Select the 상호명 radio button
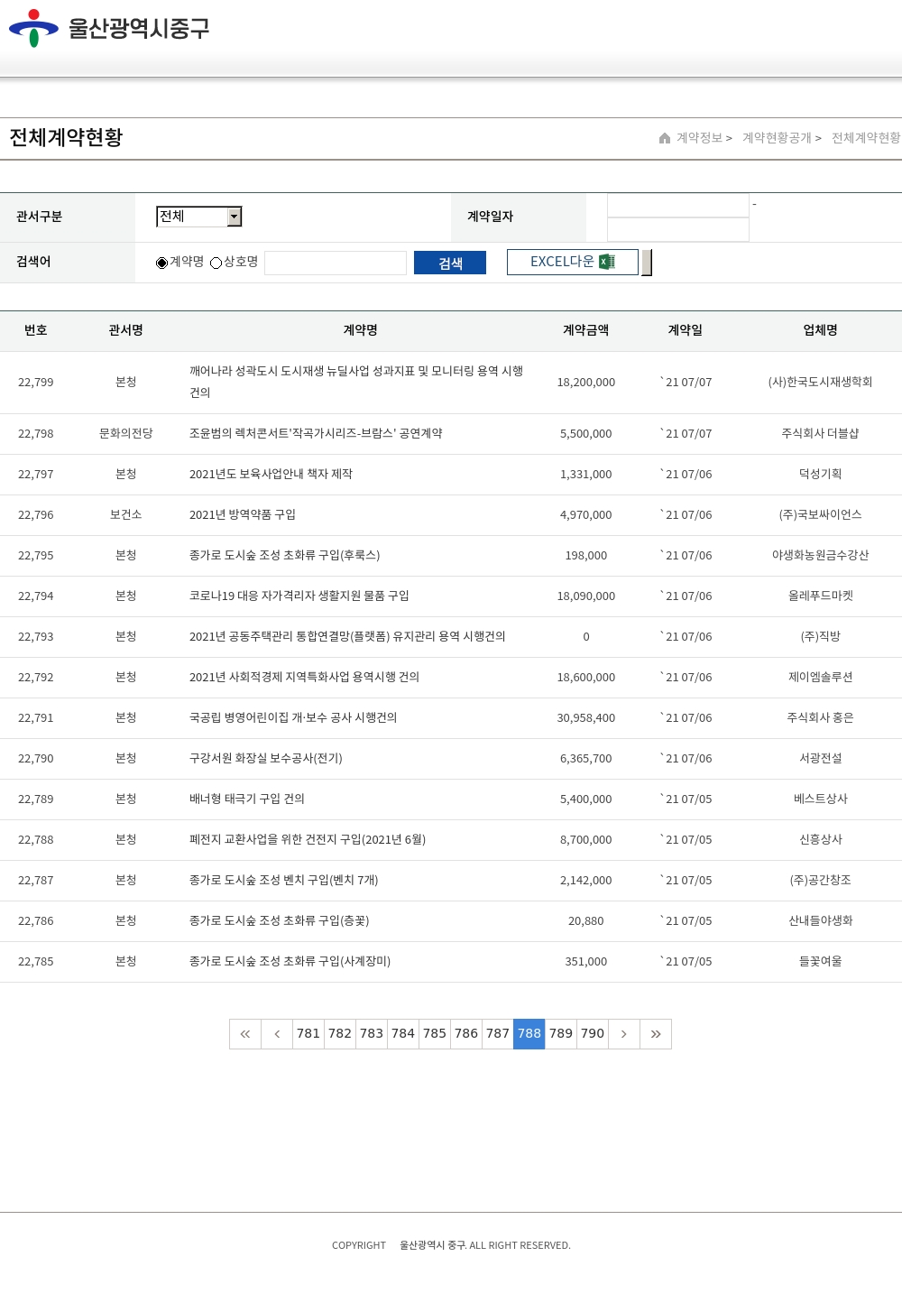 click(x=216, y=263)
